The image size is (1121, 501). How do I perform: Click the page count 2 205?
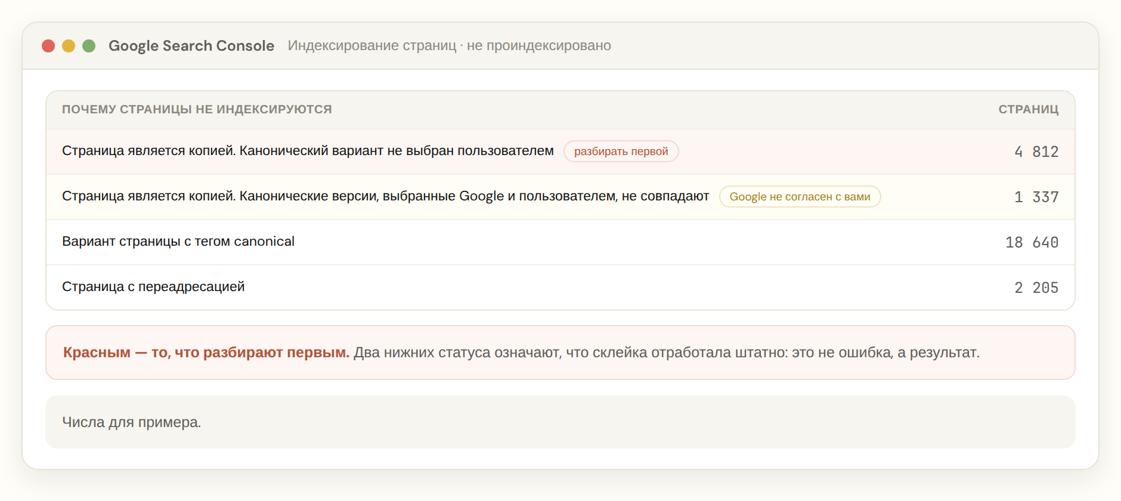1036,287
